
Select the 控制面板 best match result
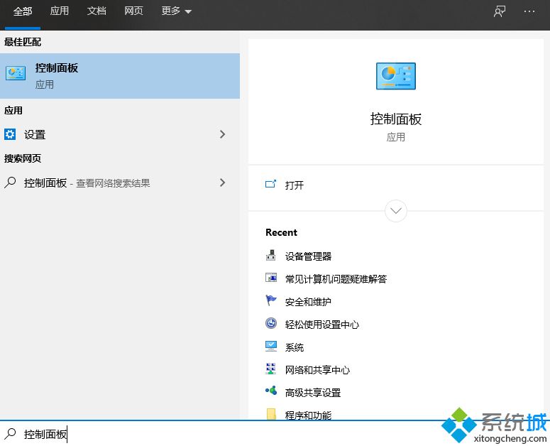pos(120,76)
